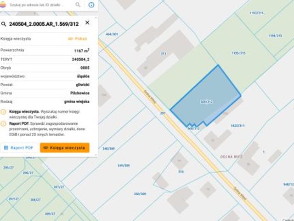
Task: Focus the address or parcel ID search field
Action: [x=37, y=5]
